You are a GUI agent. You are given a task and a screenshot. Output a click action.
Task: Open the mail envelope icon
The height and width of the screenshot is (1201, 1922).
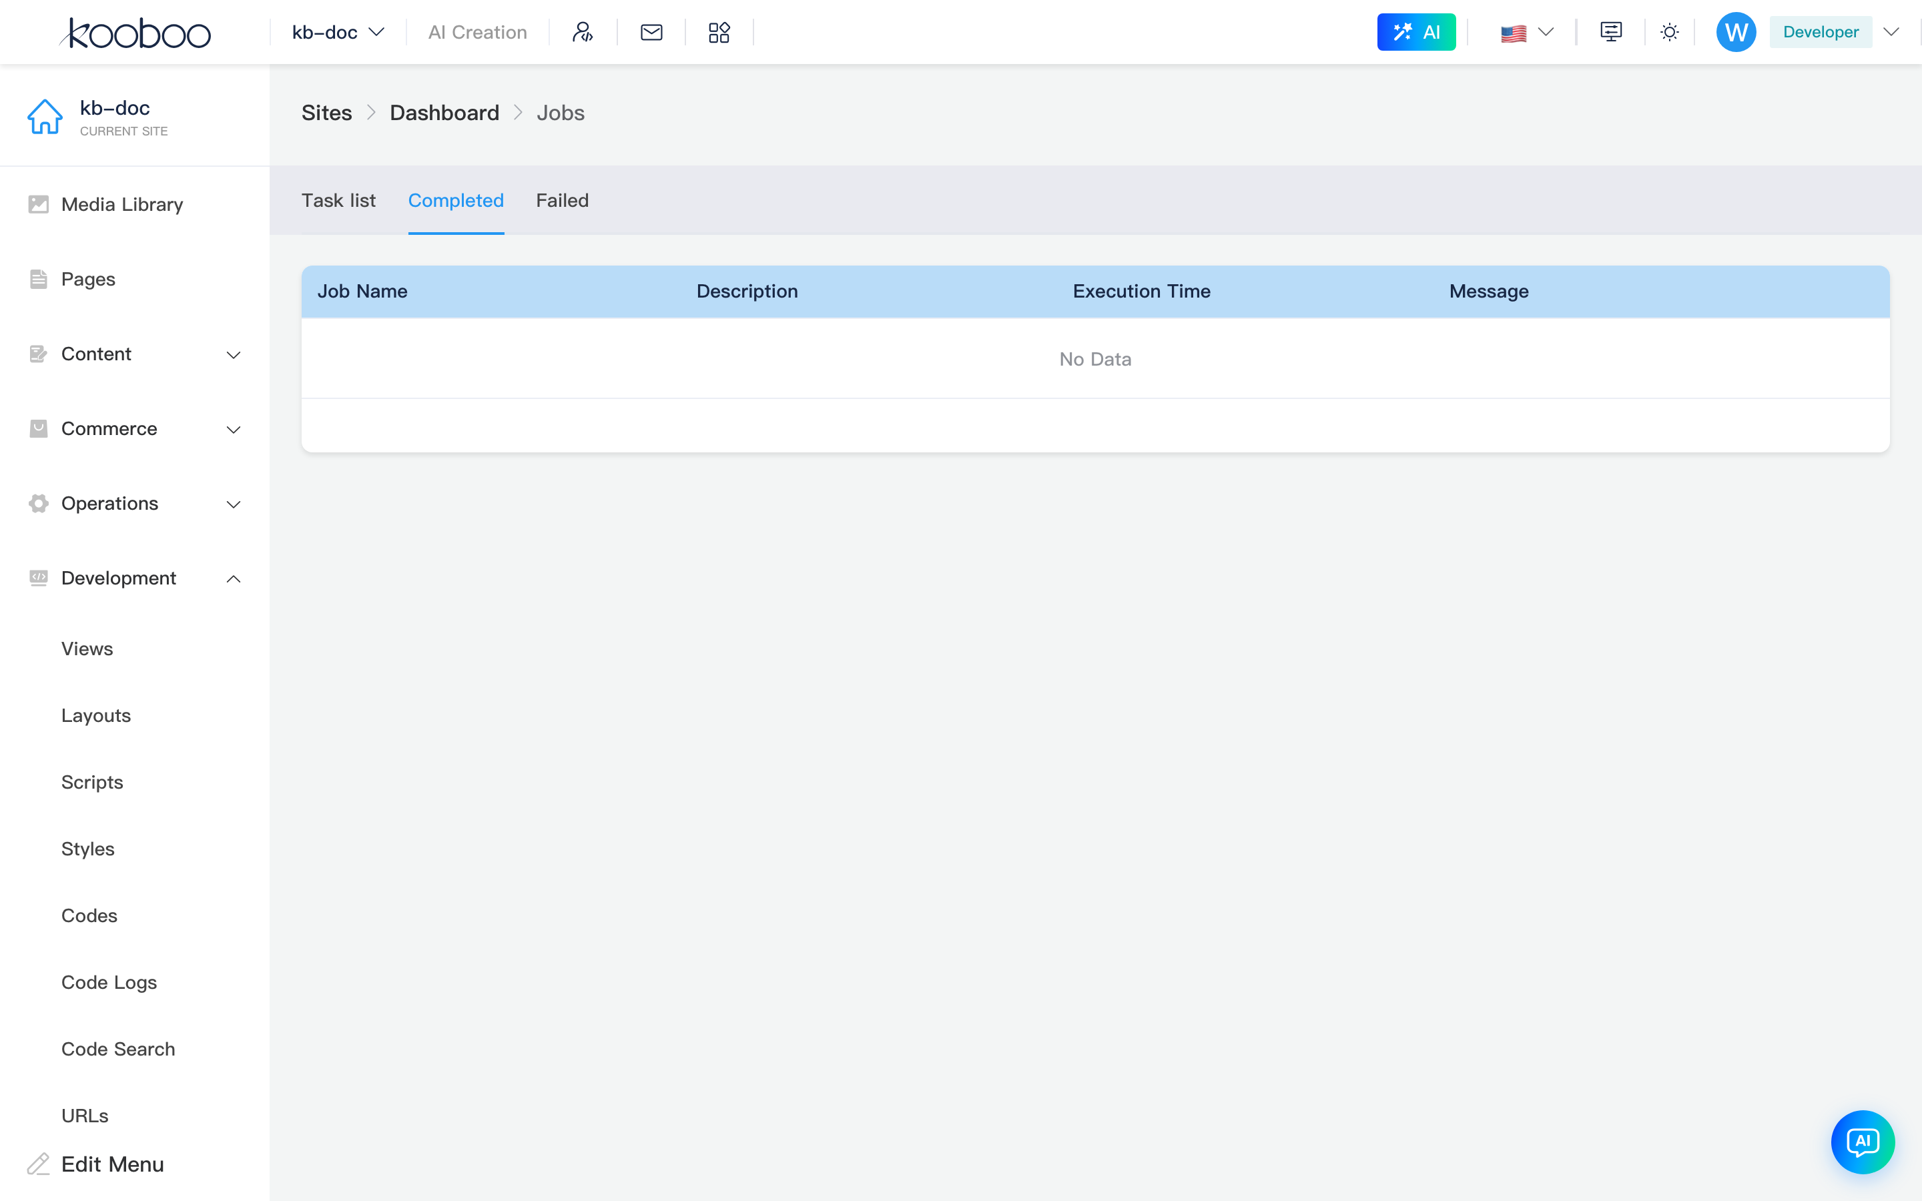pos(651,33)
